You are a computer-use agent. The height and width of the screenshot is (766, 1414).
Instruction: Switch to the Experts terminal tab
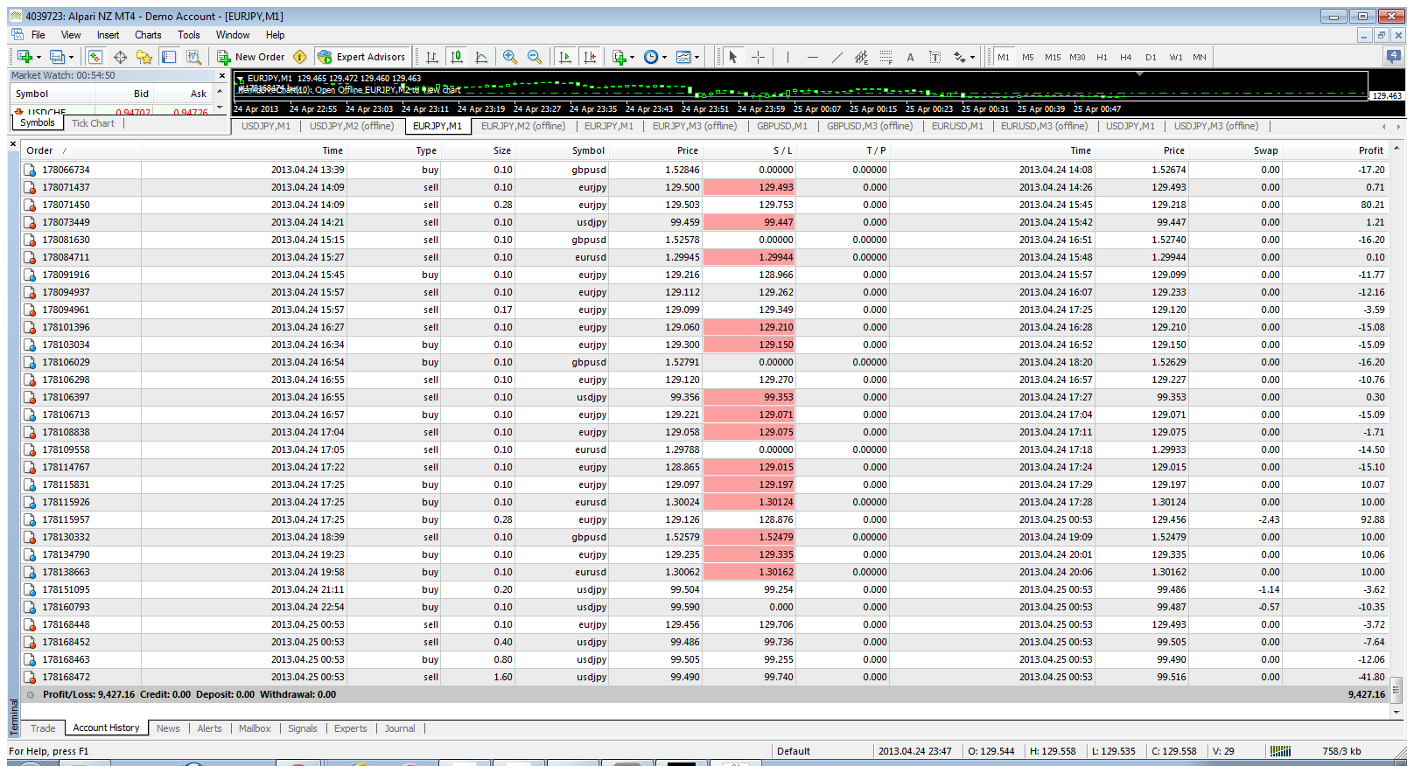coord(350,728)
